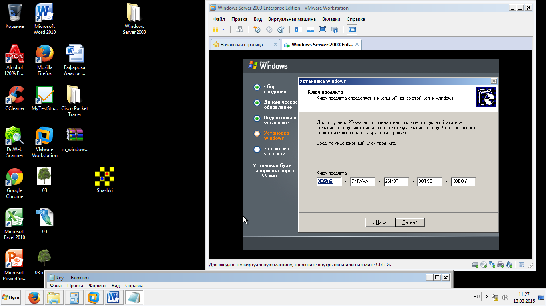Click the Unity mode toolbar icon

[x=335, y=29]
